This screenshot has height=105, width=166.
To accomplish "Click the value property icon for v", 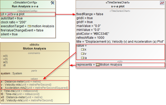I will point(82,54).
